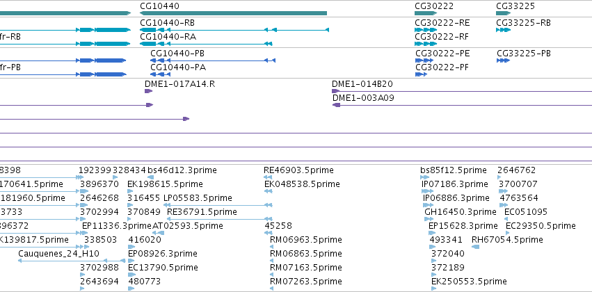The width and height of the screenshot is (592, 292).
Task: Click the 316455 feature label
Action: coord(144,198)
